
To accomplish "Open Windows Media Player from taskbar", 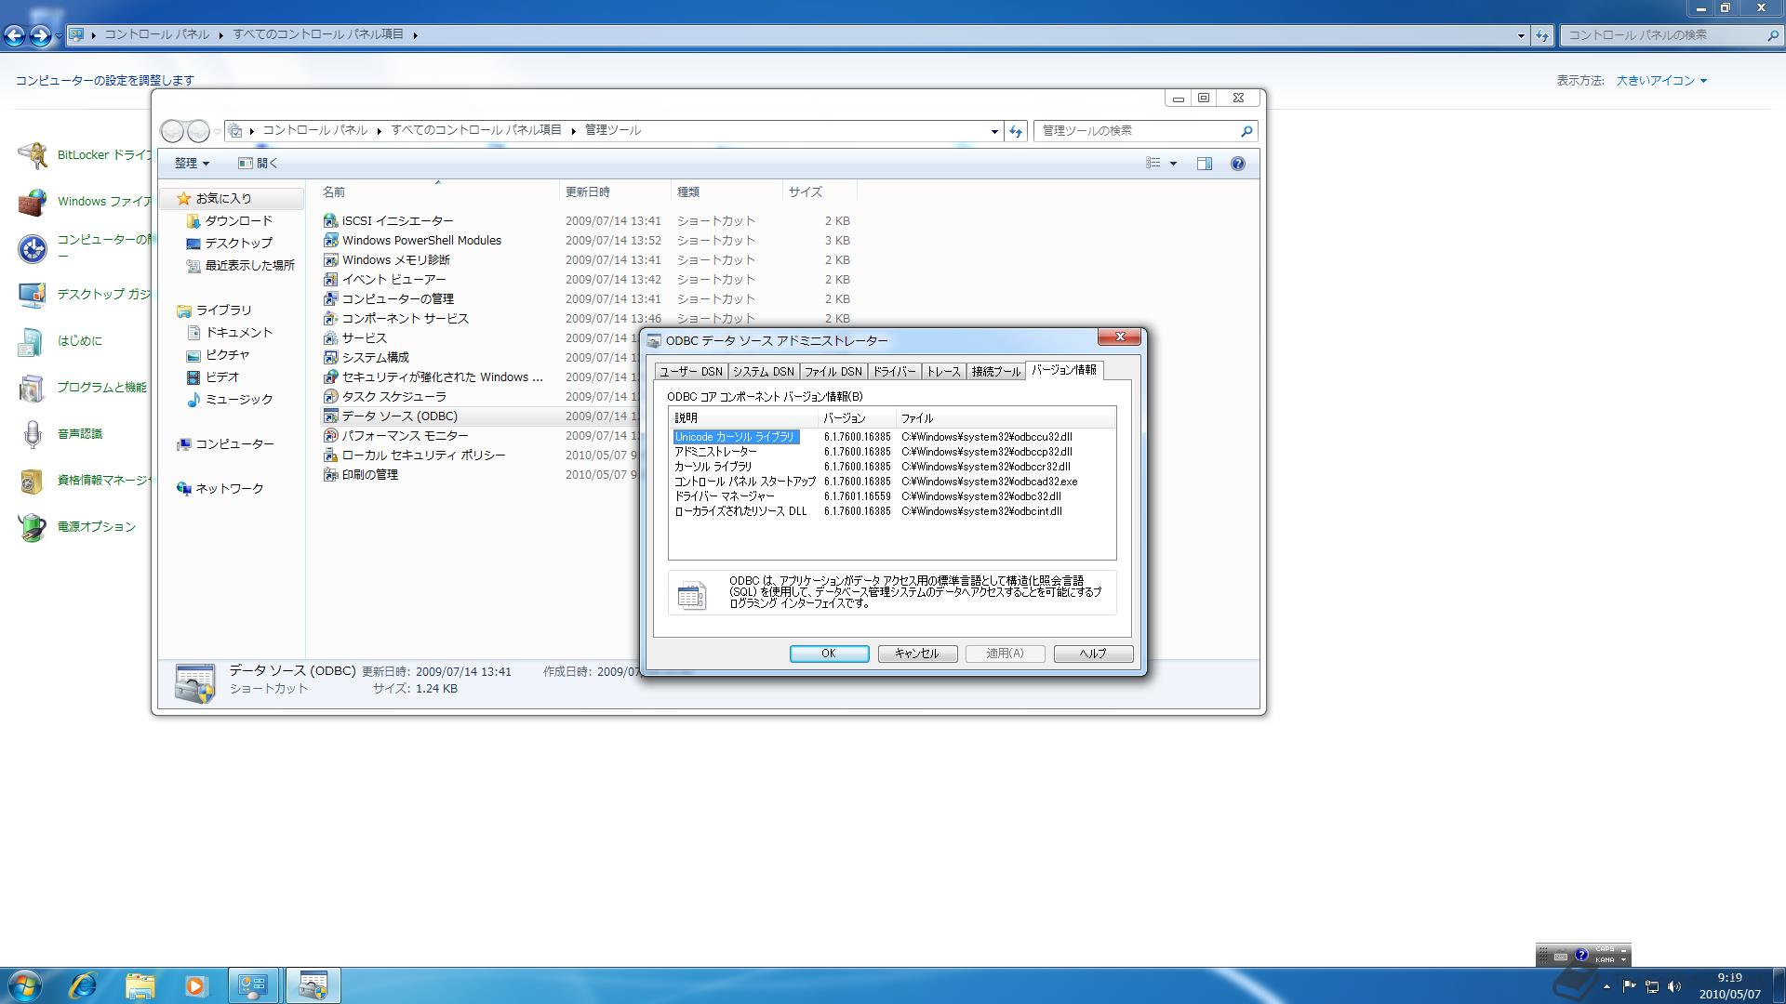I will [x=195, y=985].
